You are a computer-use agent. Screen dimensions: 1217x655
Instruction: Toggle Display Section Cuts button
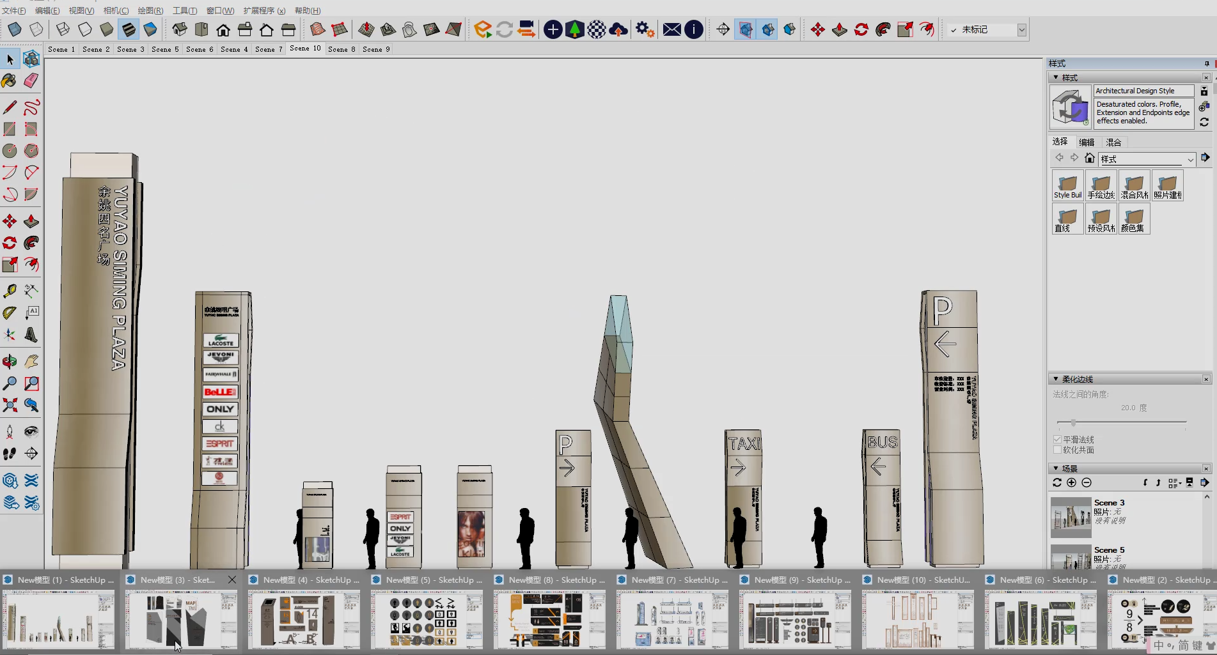tap(767, 29)
